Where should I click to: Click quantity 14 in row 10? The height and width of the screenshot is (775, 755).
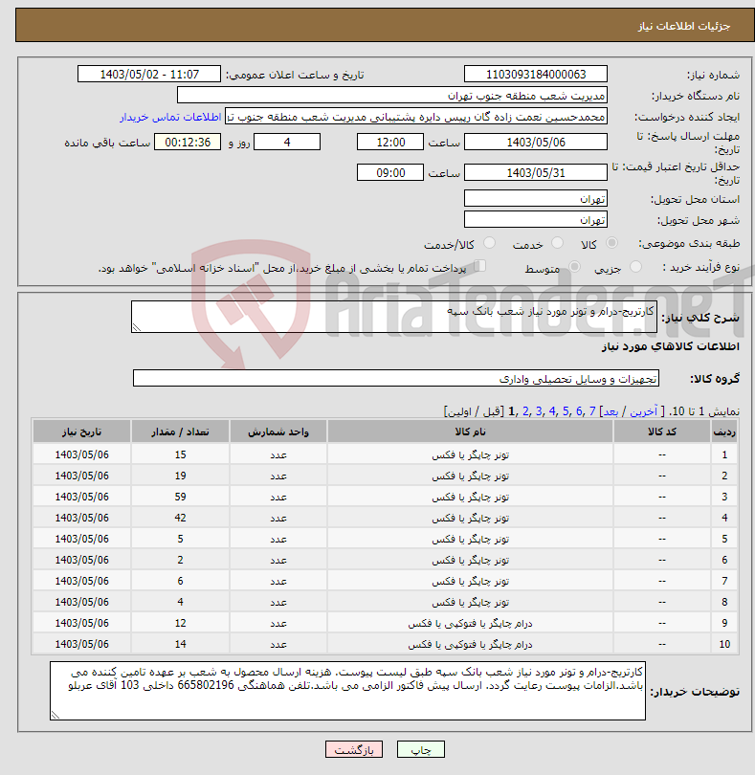pos(180,644)
